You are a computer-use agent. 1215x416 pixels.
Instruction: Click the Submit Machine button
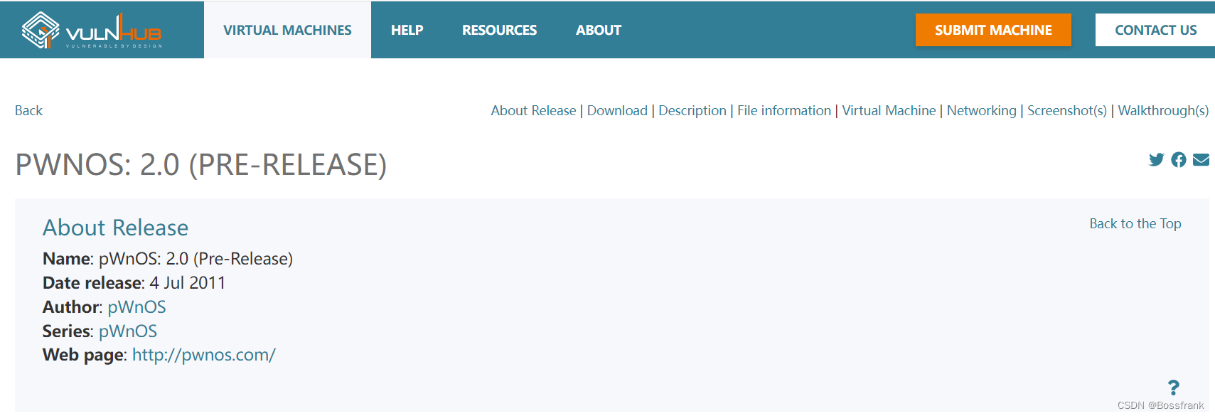click(x=993, y=30)
